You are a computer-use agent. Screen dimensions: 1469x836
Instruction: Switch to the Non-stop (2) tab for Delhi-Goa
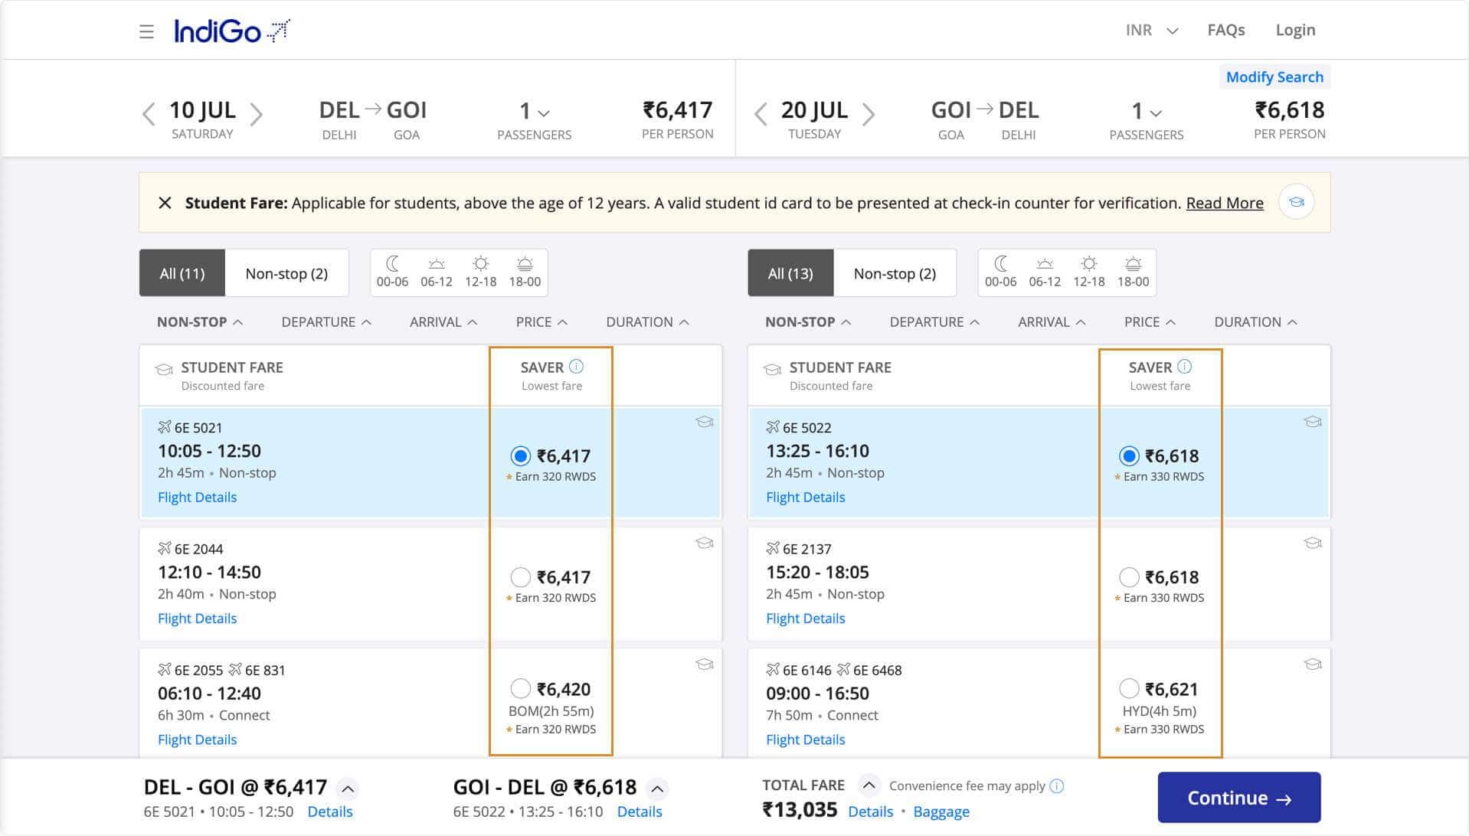point(286,273)
